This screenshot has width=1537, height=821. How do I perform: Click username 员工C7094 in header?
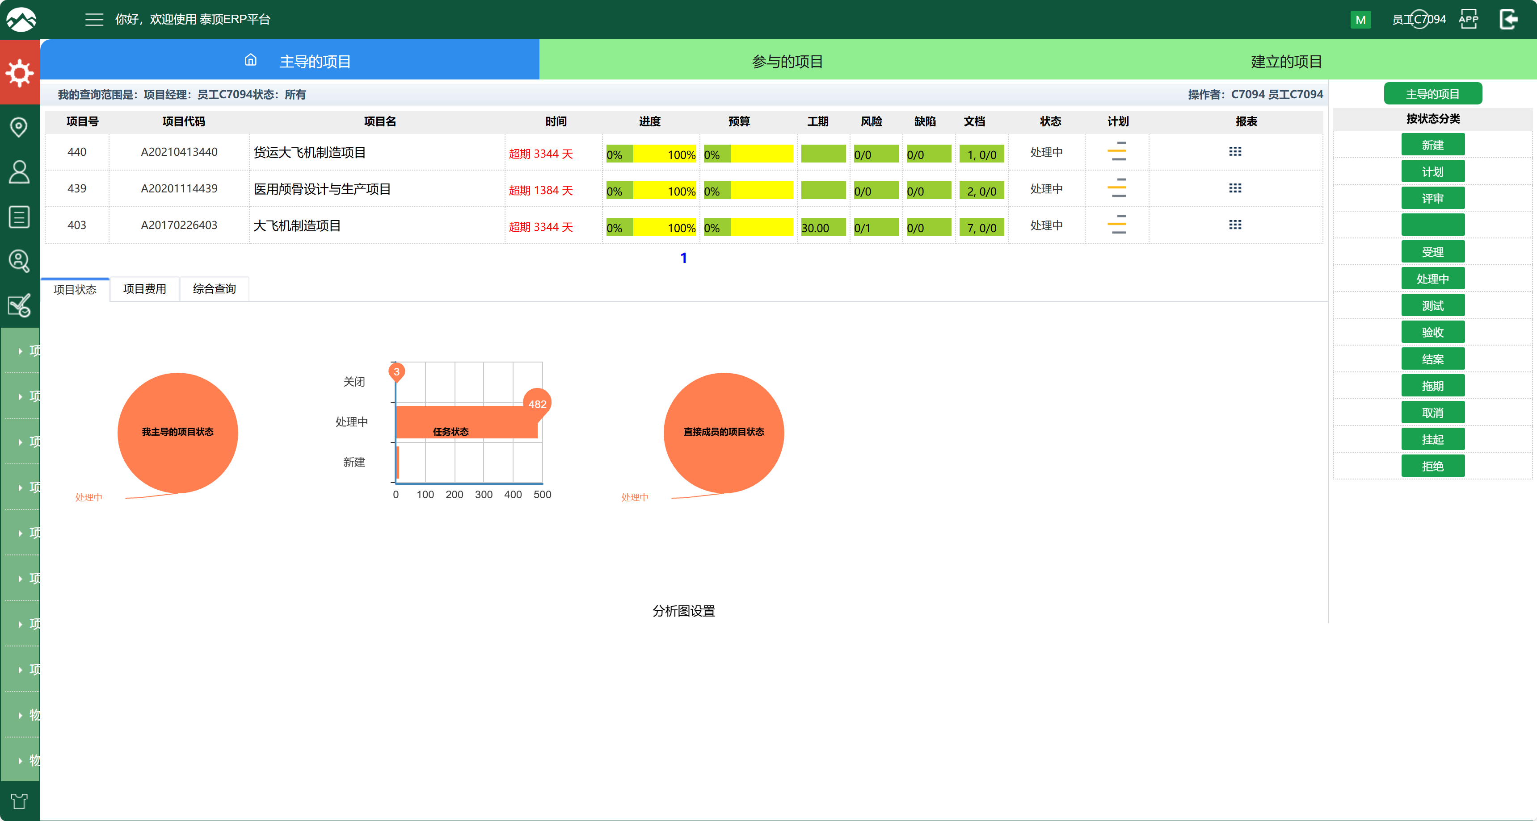tap(1419, 20)
